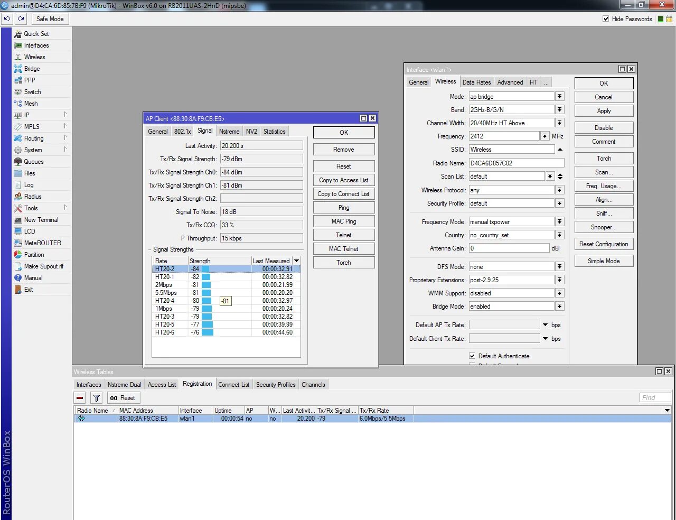Click the Redo arrow icon in toolbar
The height and width of the screenshot is (520, 676).
[x=21, y=18]
